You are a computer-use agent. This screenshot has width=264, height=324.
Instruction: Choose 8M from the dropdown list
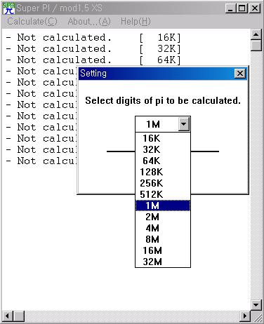(163, 239)
